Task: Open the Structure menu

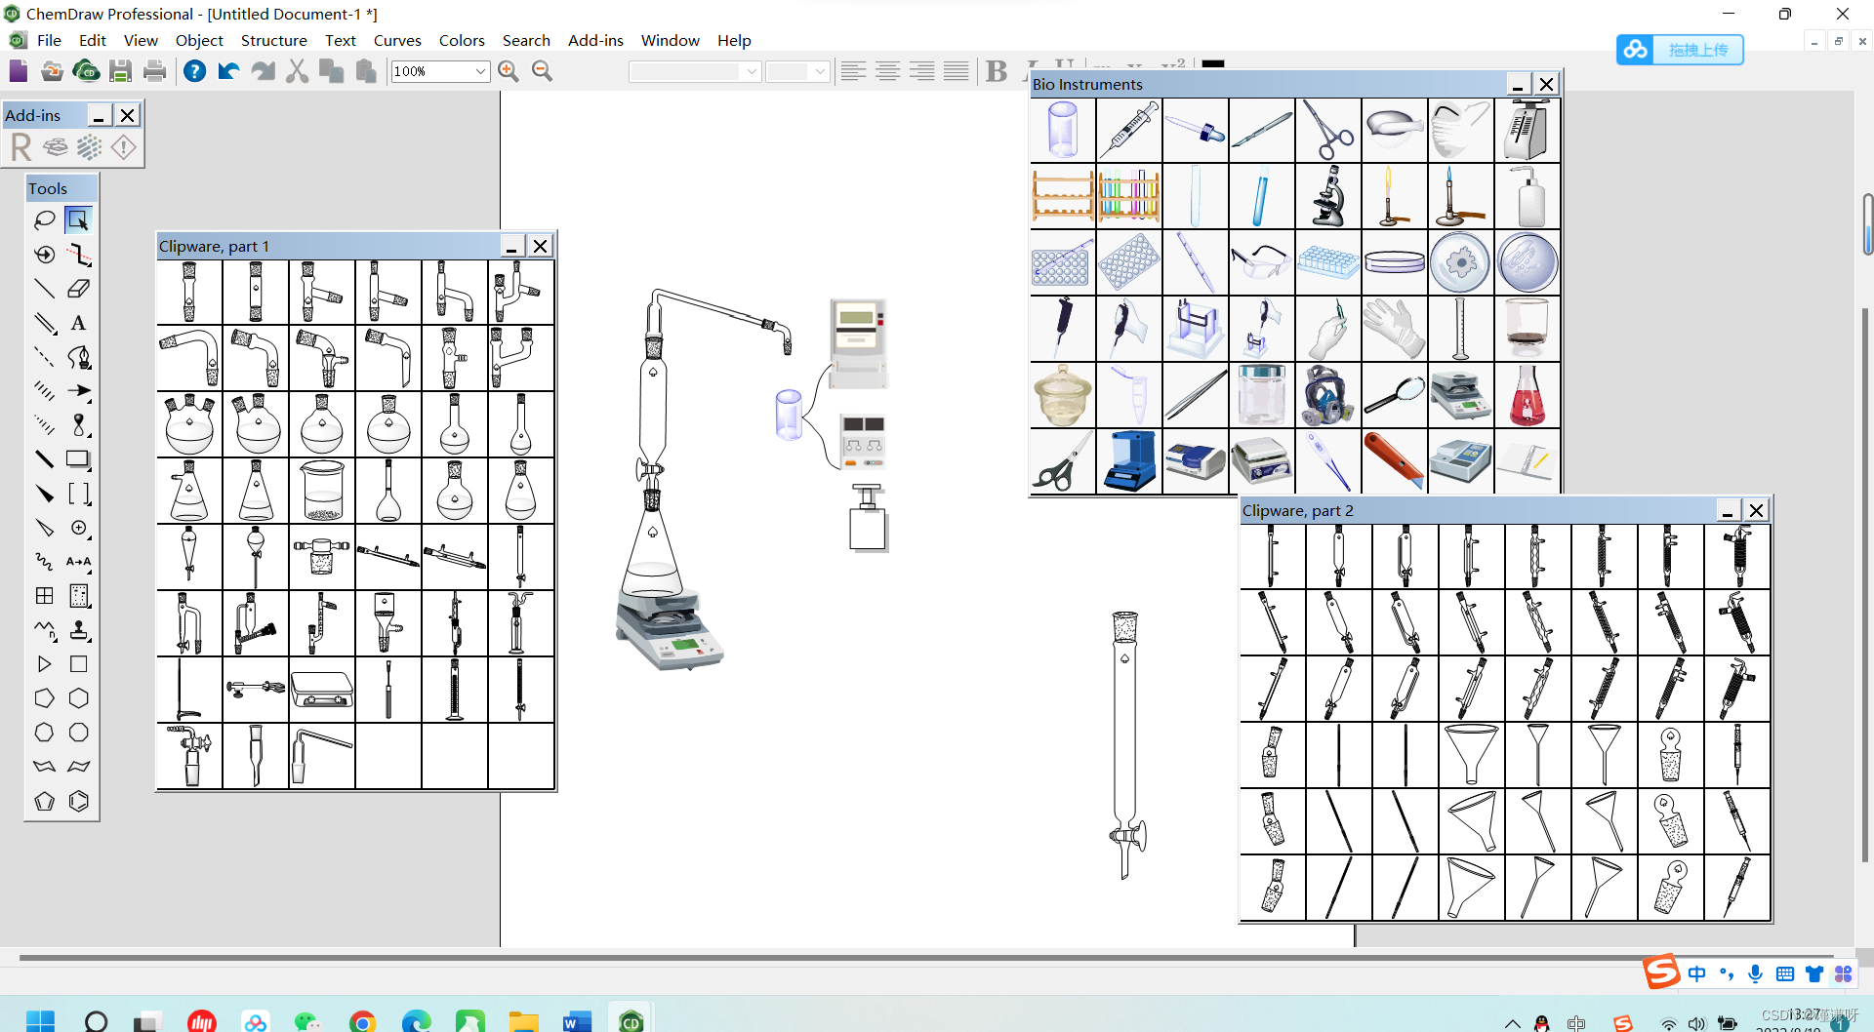Action: click(274, 40)
